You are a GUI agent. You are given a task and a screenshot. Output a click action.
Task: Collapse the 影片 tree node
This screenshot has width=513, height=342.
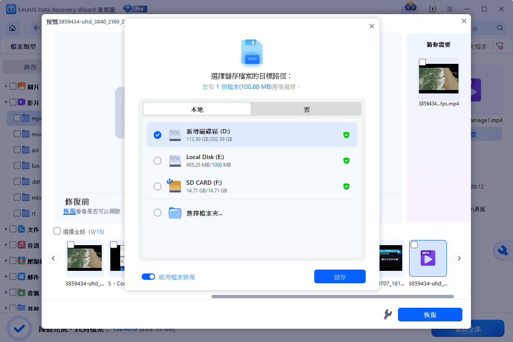click(6, 102)
